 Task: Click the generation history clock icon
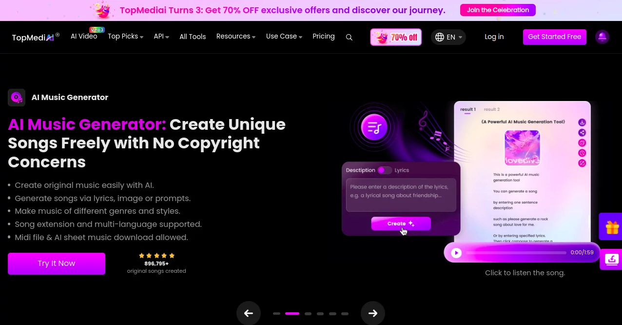click(x=582, y=153)
